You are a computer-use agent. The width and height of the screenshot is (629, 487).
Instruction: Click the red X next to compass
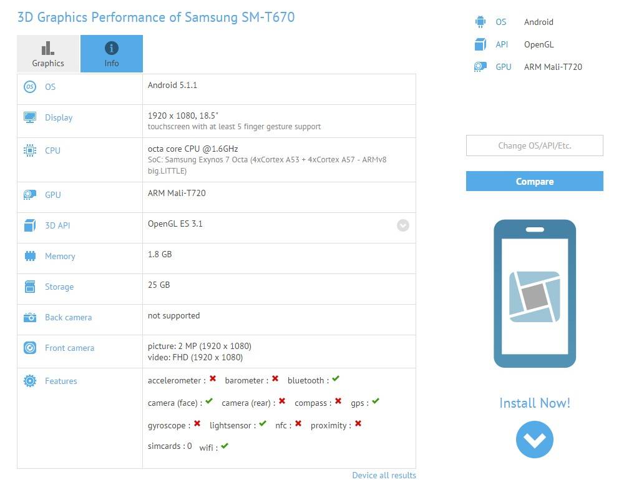tap(338, 401)
